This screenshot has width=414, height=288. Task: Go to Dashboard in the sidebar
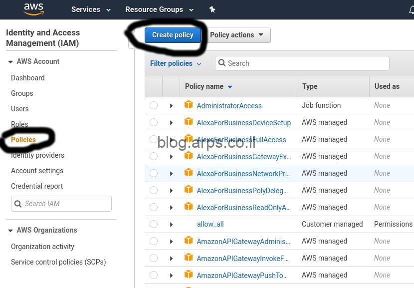tap(28, 78)
